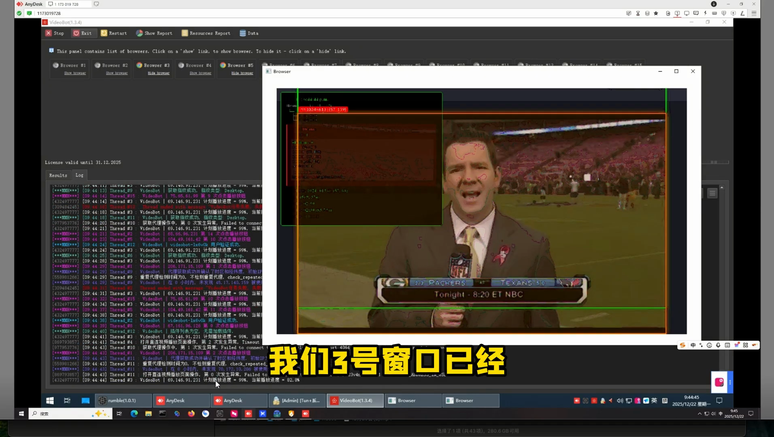Viewport: 774px width, 437px height.
Task: Click AnyDesk whiteboard pen icon
Action: (742, 13)
